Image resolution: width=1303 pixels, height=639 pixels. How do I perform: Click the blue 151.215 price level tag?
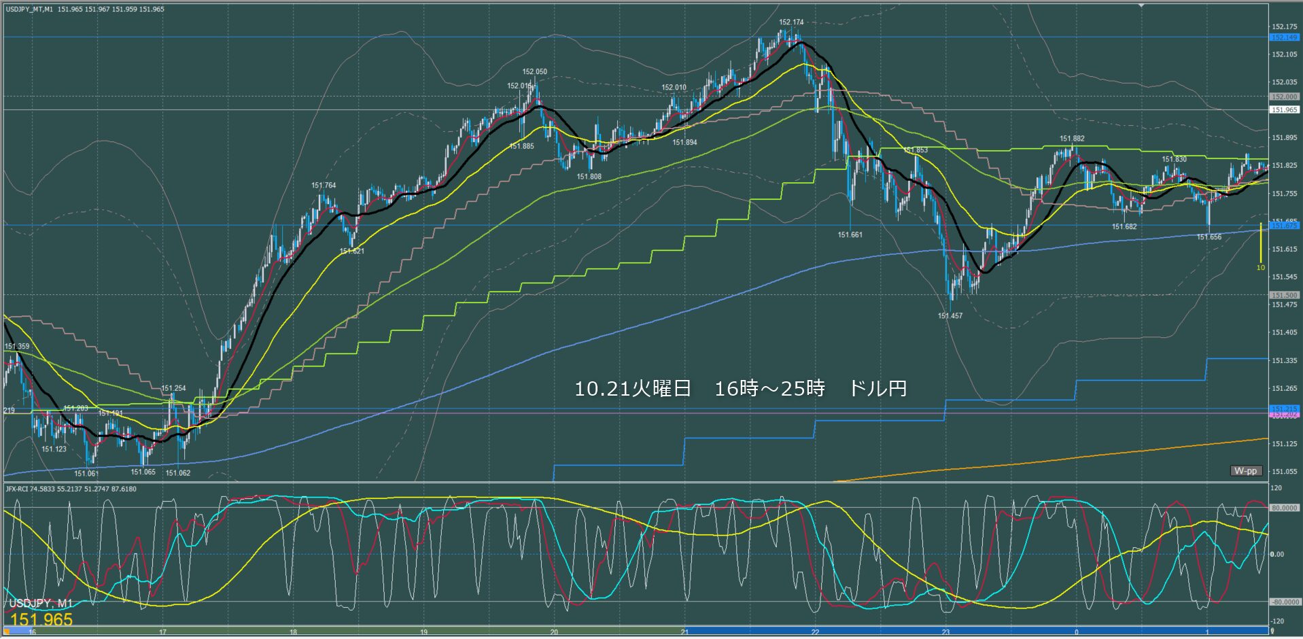click(x=1284, y=409)
